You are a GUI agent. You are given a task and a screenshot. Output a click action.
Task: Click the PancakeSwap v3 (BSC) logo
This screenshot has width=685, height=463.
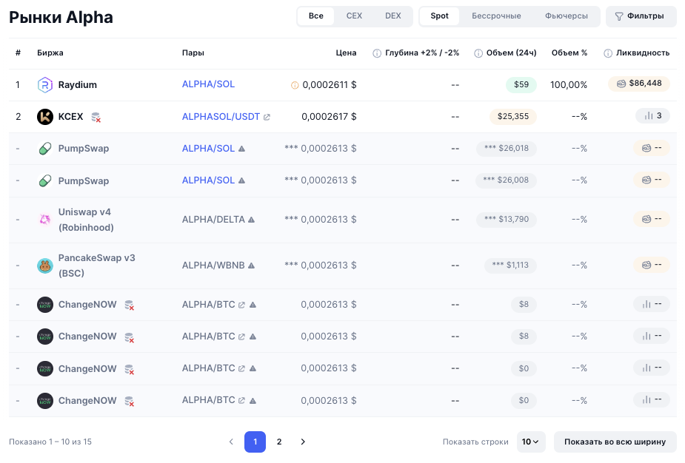45,266
